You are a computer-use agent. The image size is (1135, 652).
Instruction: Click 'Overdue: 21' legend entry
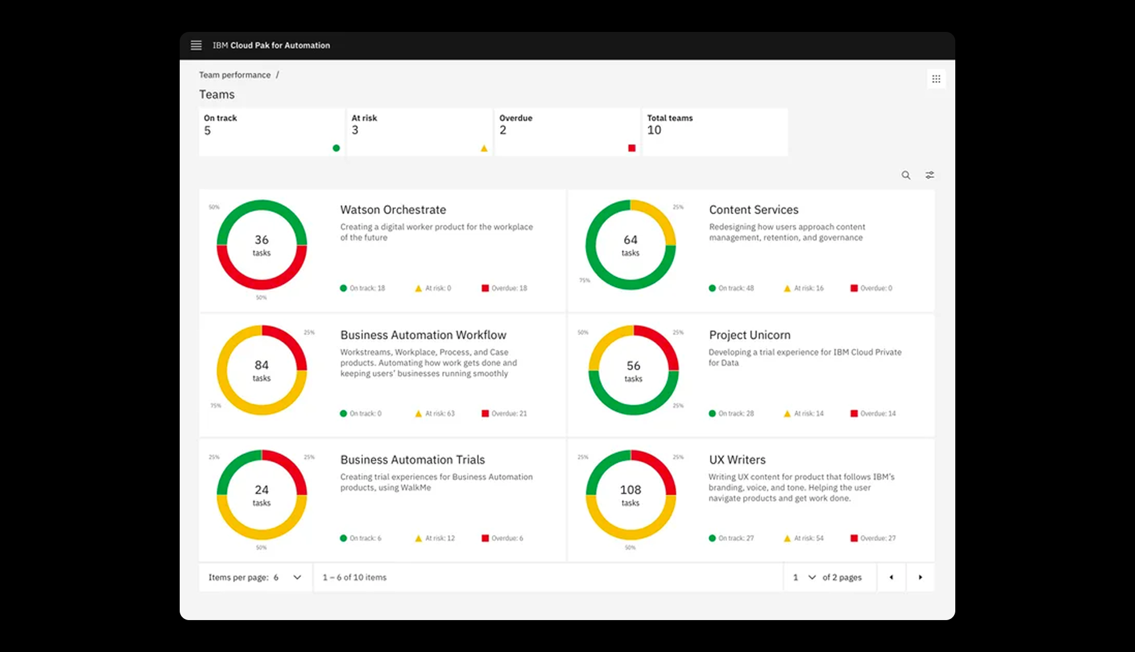coord(504,414)
